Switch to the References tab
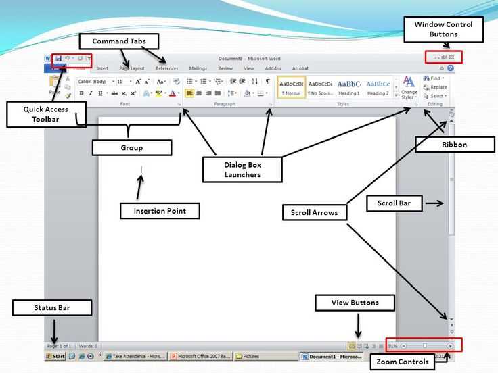Screen dimensions: 498x373 pos(166,68)
